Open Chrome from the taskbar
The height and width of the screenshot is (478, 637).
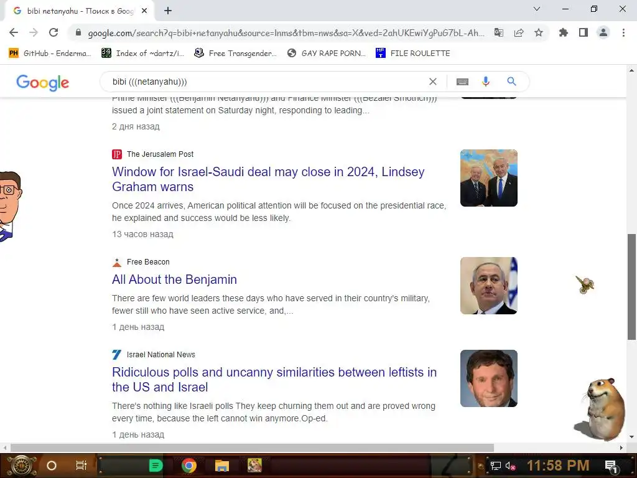pos(189,466)
